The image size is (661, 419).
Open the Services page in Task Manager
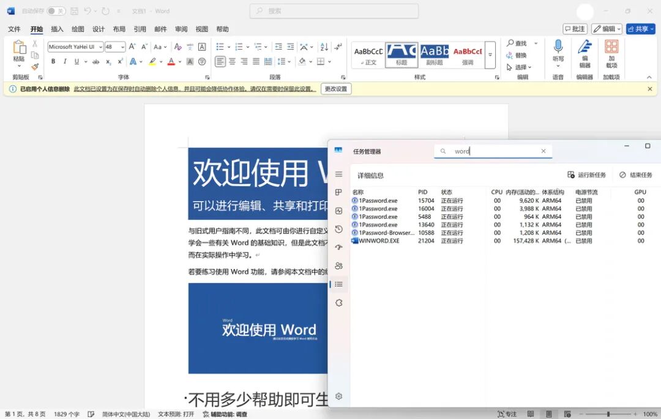coord(339,303)
